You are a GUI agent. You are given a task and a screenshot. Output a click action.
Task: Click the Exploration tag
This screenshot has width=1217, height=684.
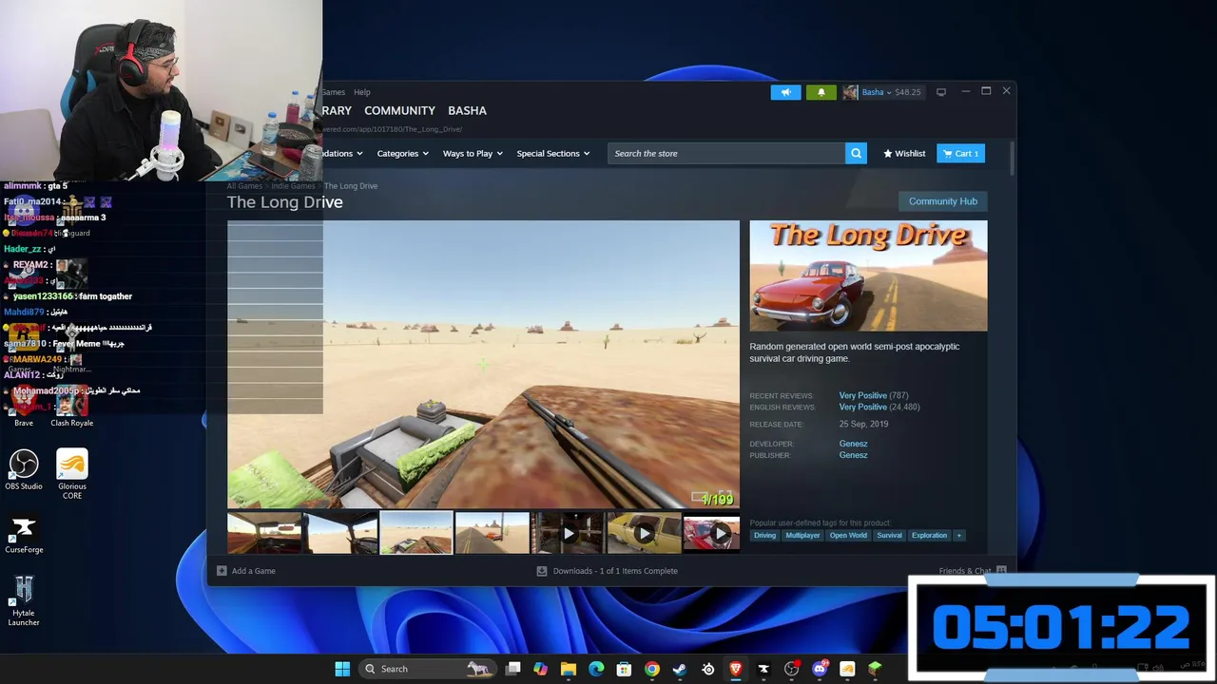pos(929,536)
